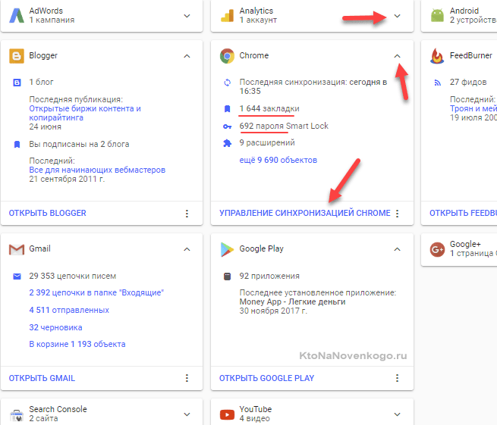Expand the AdWords card
Viewport: 497px width, 425px height.
click(187, 16)
